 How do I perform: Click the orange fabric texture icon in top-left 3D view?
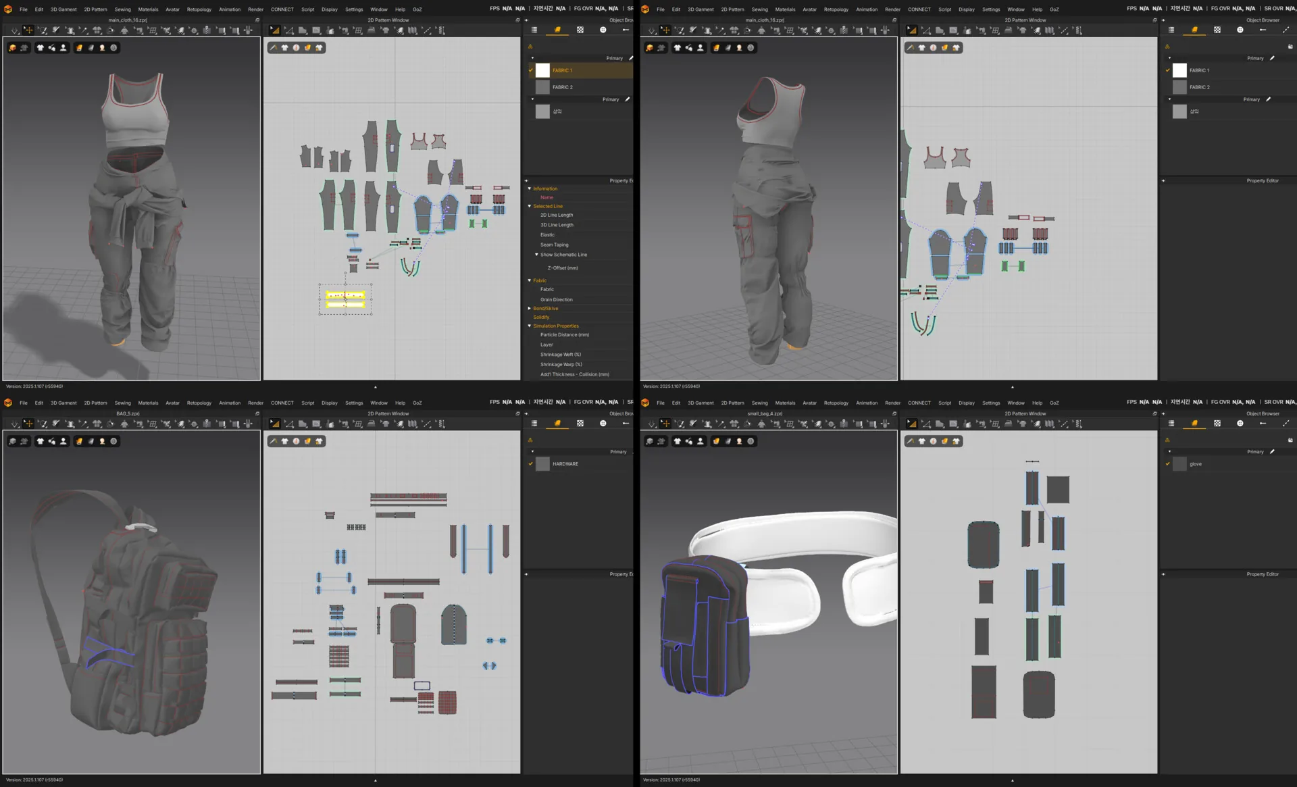pos(79,48)
